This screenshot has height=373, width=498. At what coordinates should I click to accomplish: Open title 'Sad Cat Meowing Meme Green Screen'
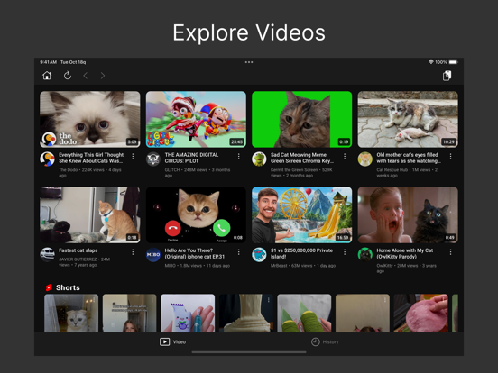(302, 158)
